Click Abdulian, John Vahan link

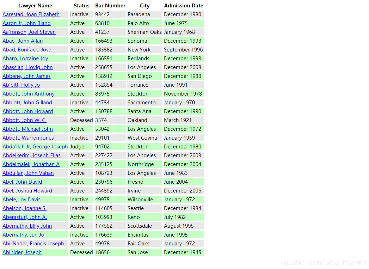click(28, 173)
